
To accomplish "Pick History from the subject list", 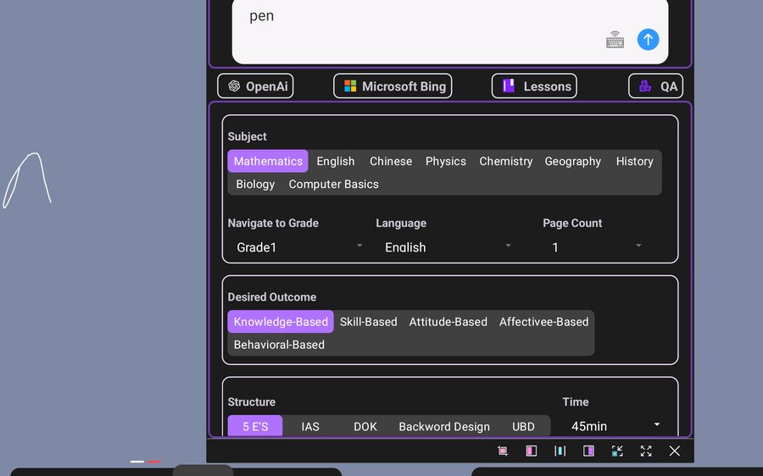I will 634,161.
